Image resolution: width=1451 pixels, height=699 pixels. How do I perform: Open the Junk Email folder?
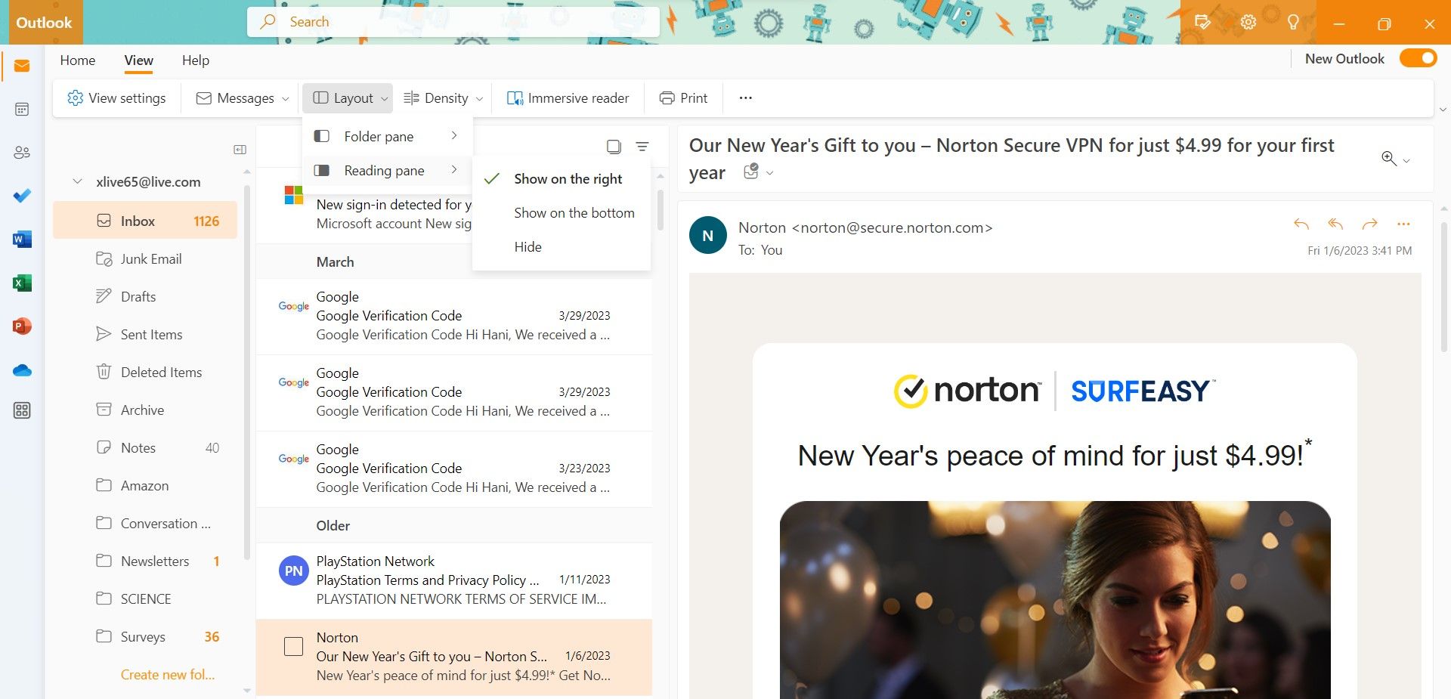tap(145, 258)
